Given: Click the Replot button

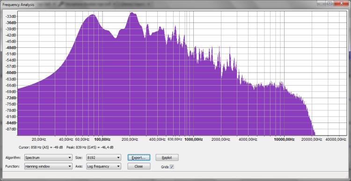Looking at the screenshot, I should (167, 158).
